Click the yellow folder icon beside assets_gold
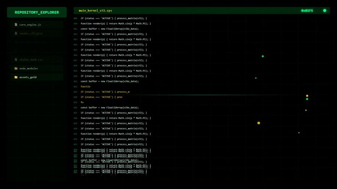 16,77
